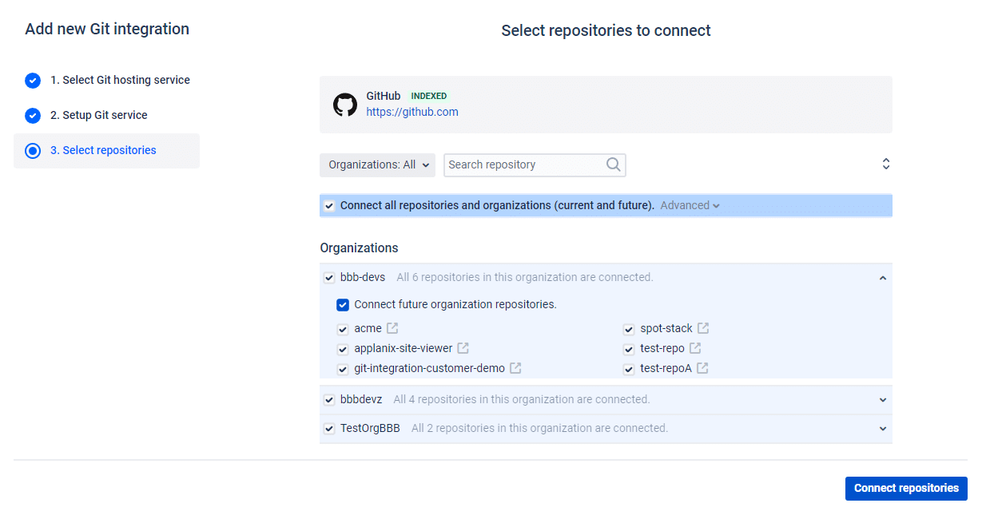This screenshot has height=515, width=990.
Task: Open external link icon next to applanix-site-viewer
Action: click(463, 348)
